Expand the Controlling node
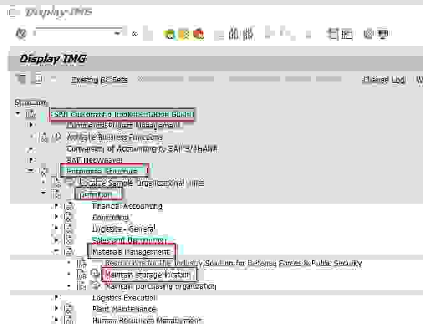423x324 pixels. point(56,216)
